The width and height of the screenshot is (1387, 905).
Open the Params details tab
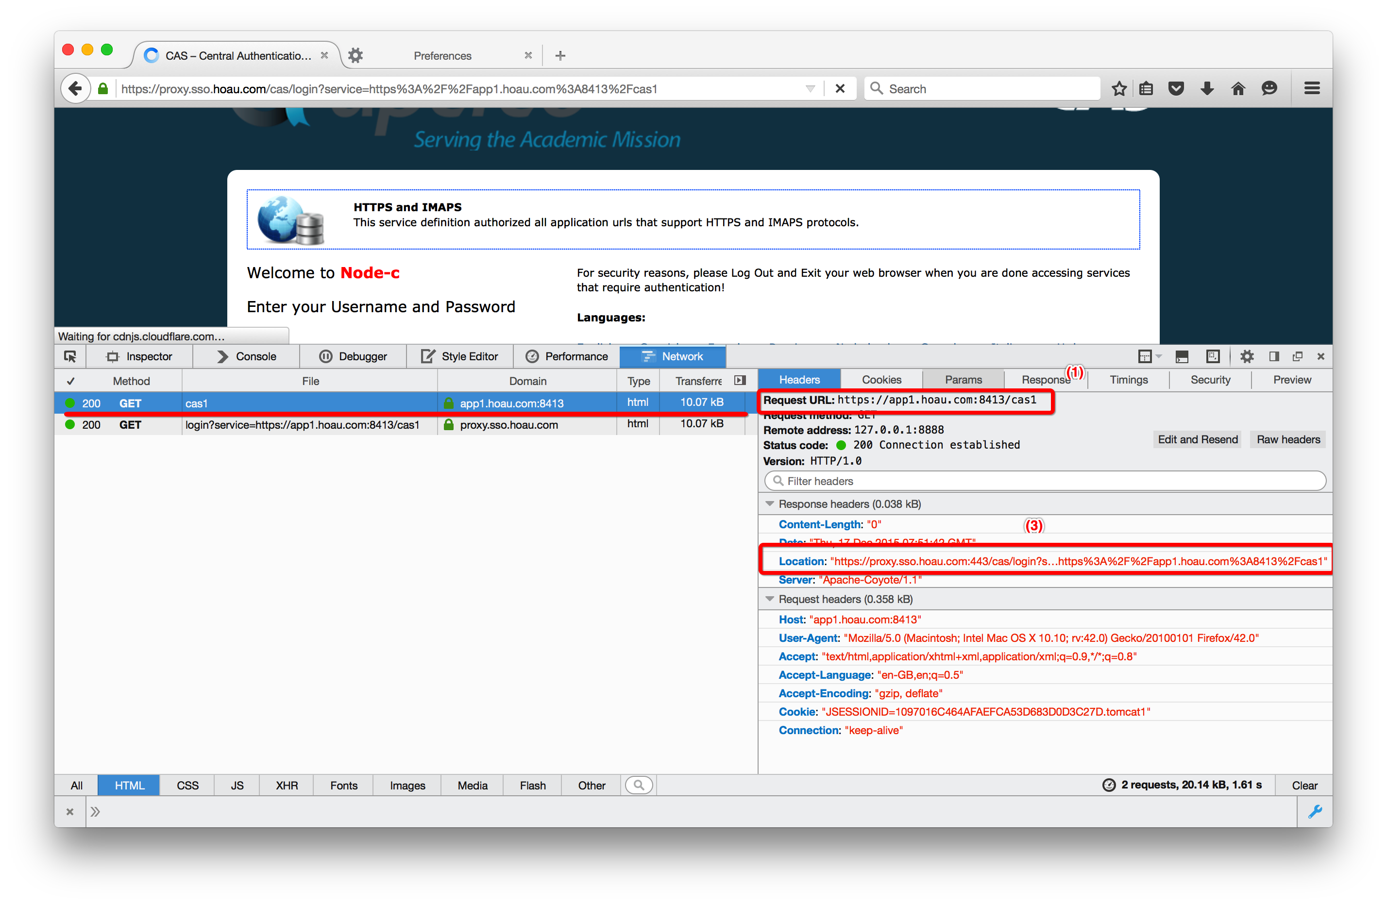pyautogui.click(x=963, y=379)
